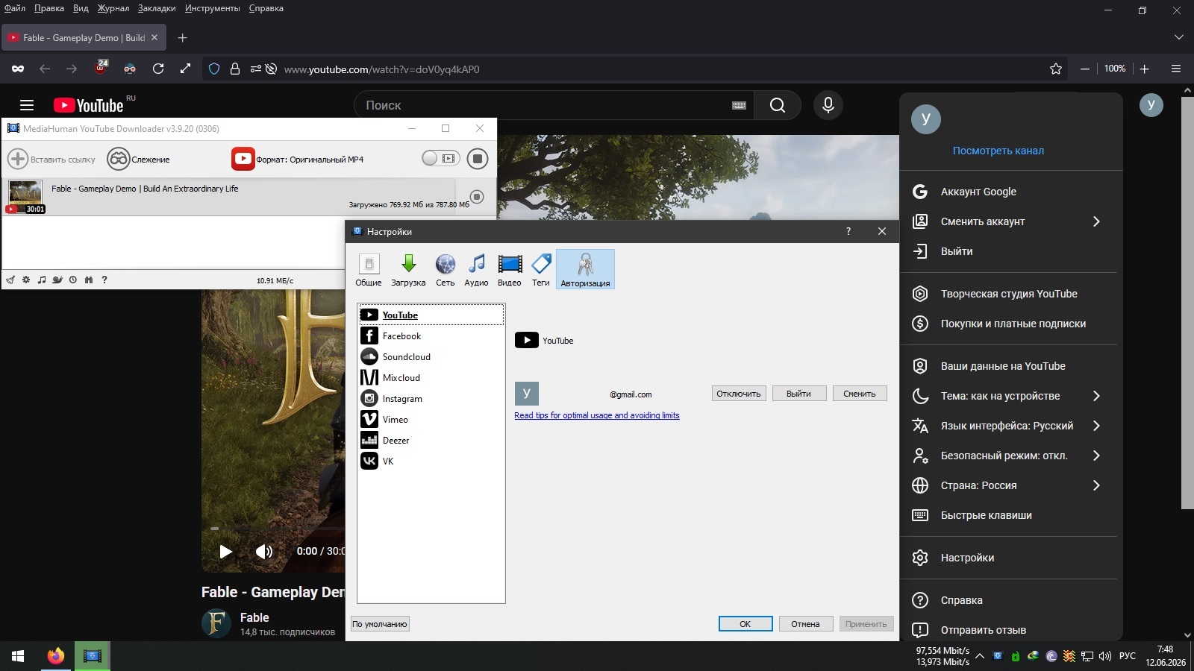This screenshot has height=671, width=1194.
Task: Expand Безопасный режим: откл. submenu
Action: coord(1096,456)
